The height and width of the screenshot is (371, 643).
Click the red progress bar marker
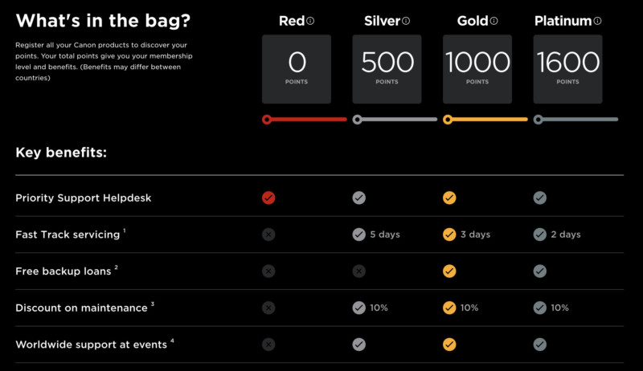pyautogui.click(x=267, y=120)
